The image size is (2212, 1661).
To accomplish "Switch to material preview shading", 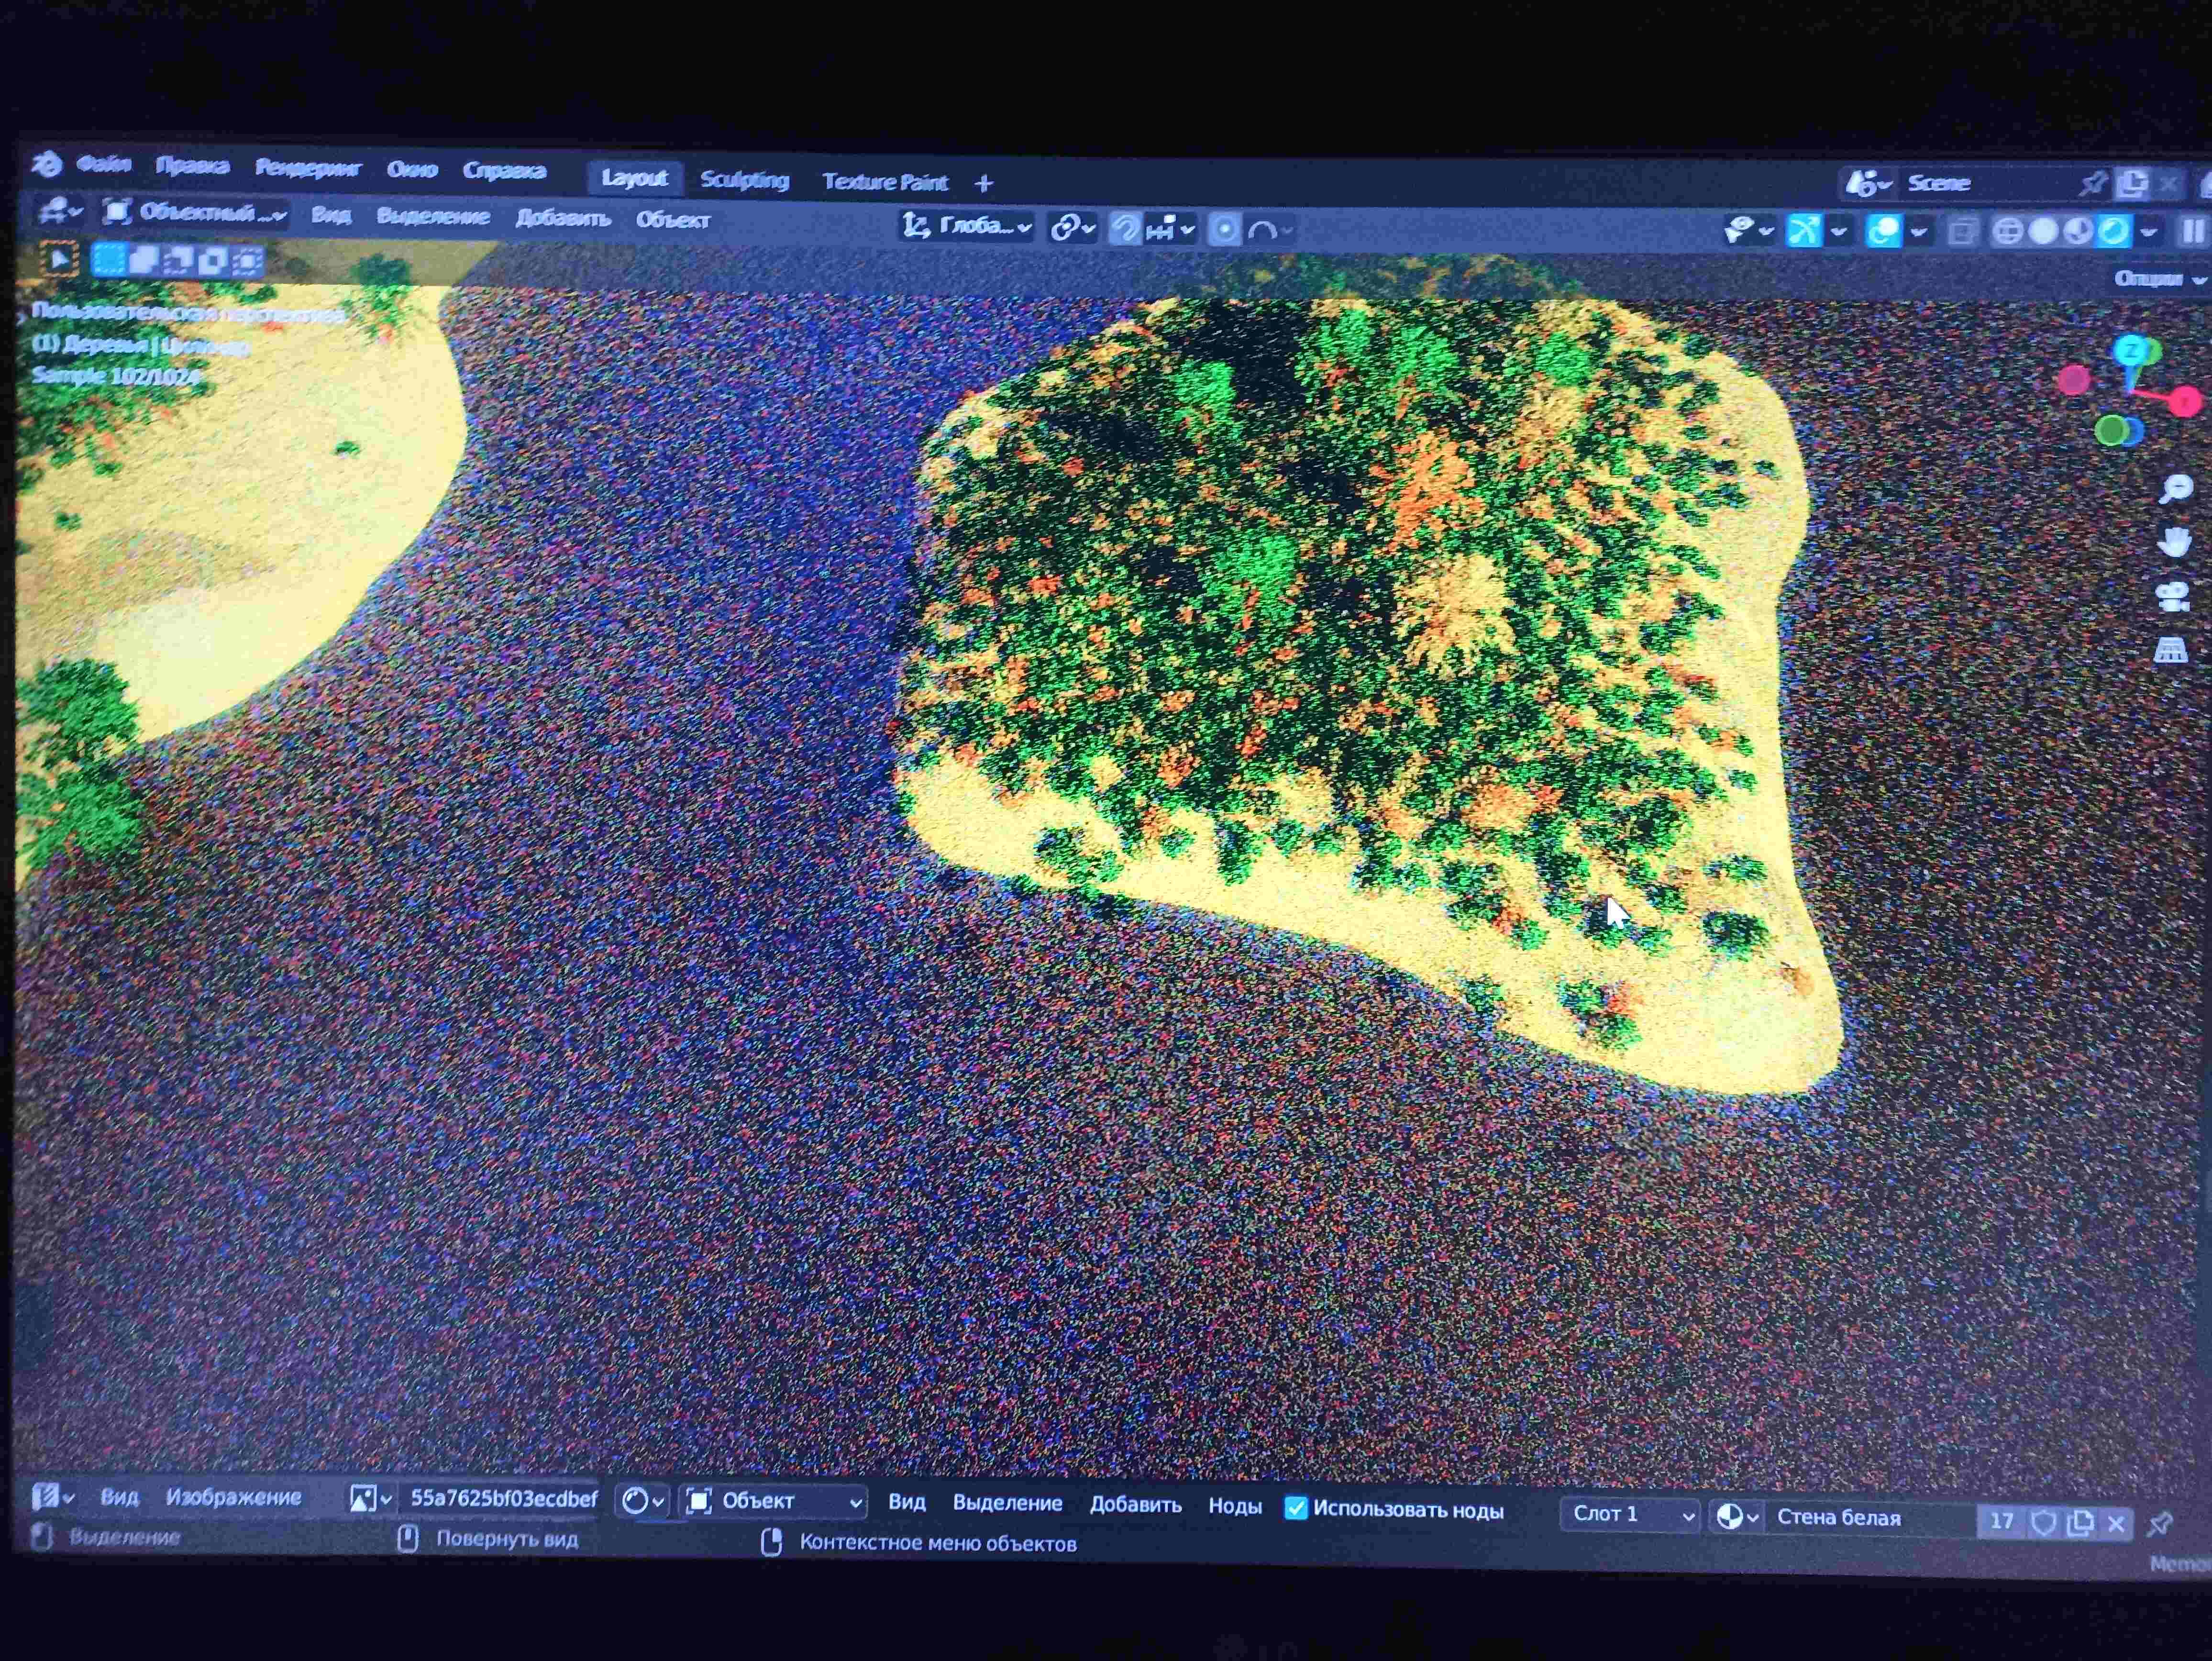I will click(x=2078, y=232).
